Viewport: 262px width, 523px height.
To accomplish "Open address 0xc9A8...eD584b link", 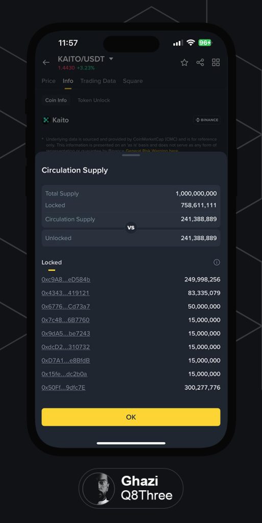I will tap(66, 279).
